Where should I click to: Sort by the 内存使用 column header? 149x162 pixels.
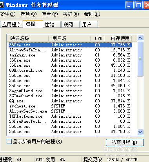tap(118, 38)
